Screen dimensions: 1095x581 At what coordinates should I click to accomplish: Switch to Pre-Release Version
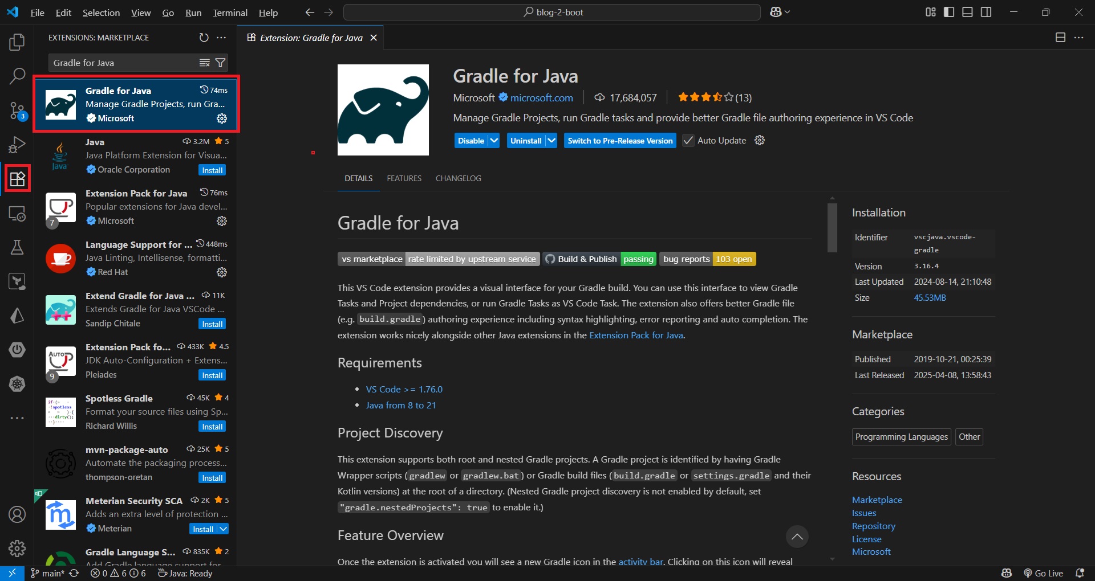click(x=620, y=140)
